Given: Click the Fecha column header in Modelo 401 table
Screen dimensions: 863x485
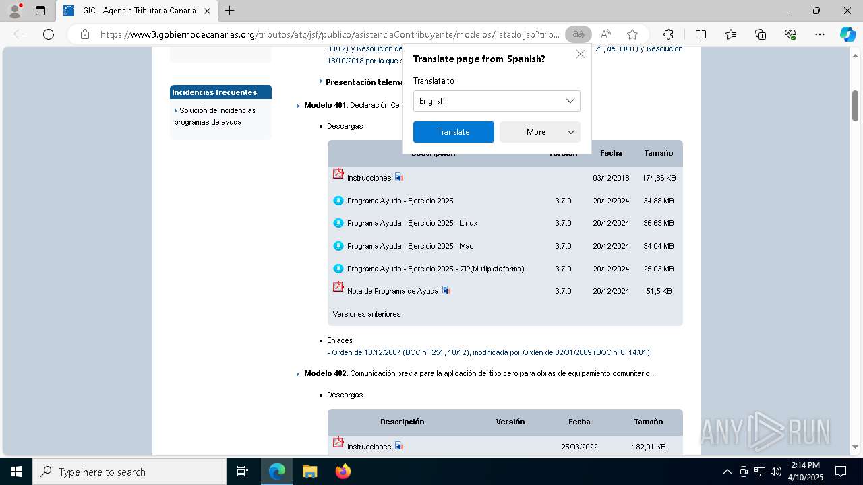Looking at the screenshot, I should 611,153.
